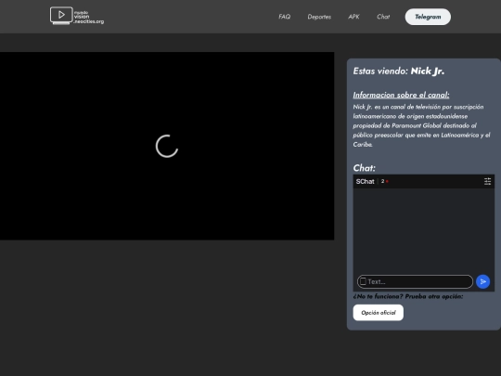The height and width of the screenshot is (376, 501).
Task: Click the online users count indicator
Action: coord(384,181)
